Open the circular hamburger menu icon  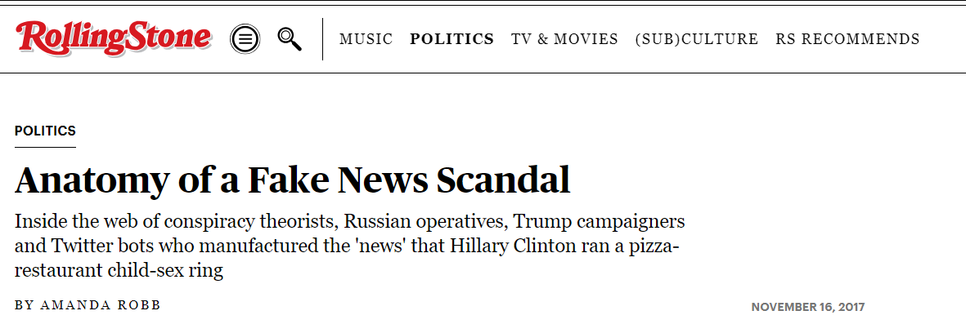point(245,38)
